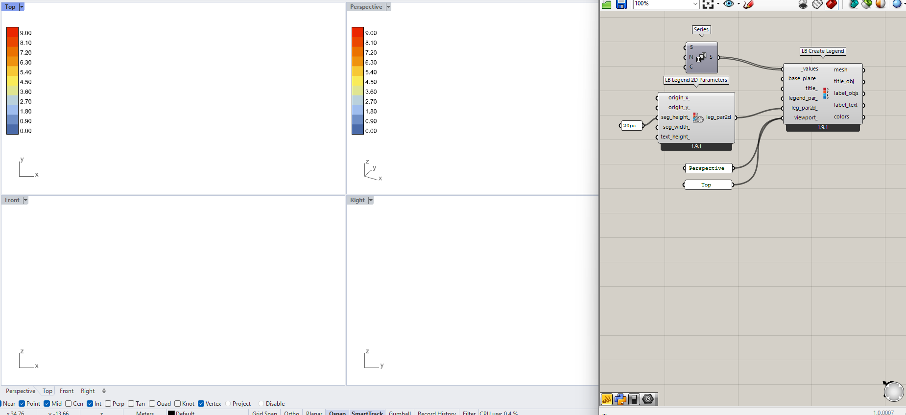Viewport: 906px width, 415px height.
Task: Click the circular canvas navigation compass widget
Action: click(893, 392)
